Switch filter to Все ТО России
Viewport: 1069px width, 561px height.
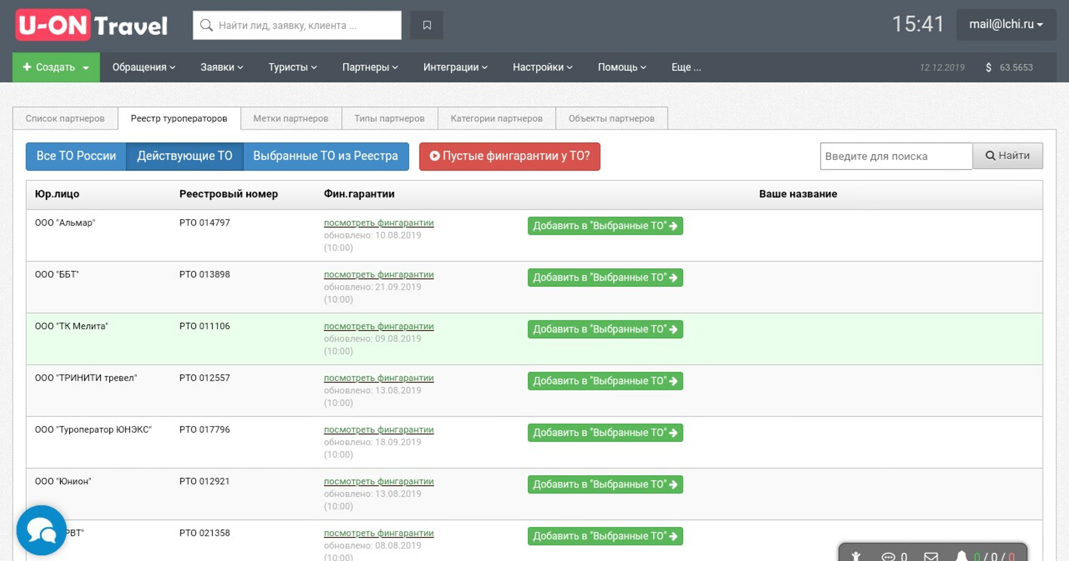click(76, 156)
